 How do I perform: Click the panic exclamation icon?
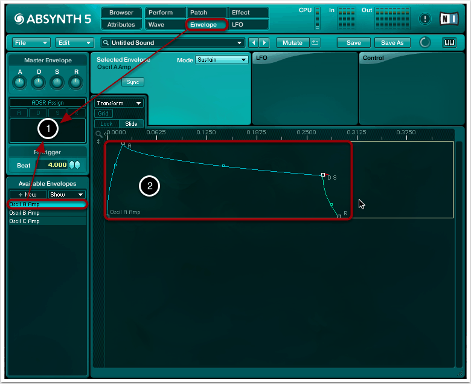[x=425, y=19]
